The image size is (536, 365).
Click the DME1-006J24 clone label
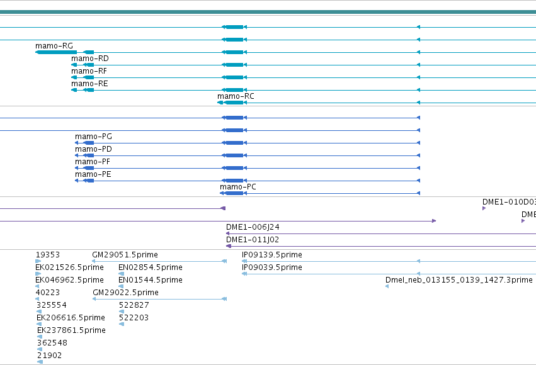click(x=253, y=227)
